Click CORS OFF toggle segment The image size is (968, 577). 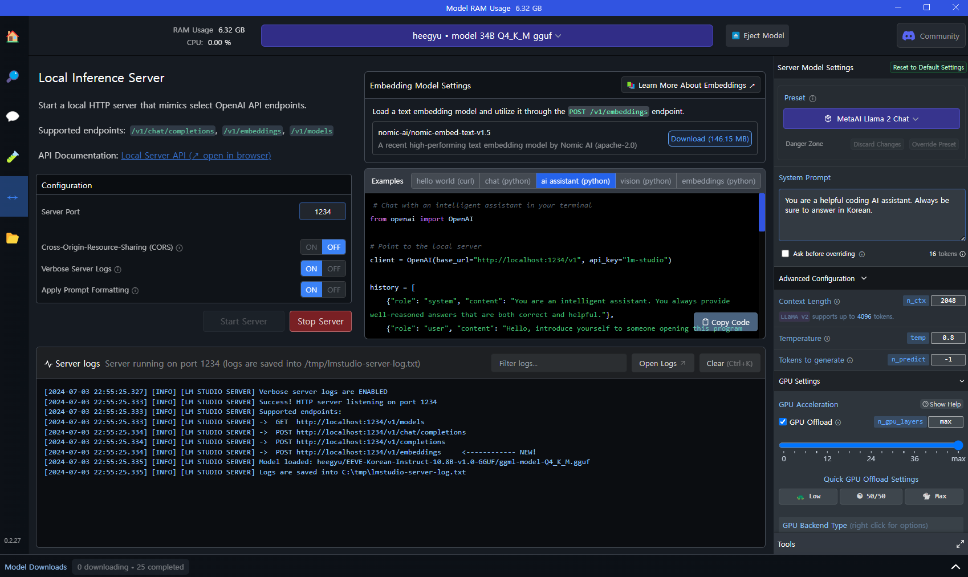click(x=334, y=247)
